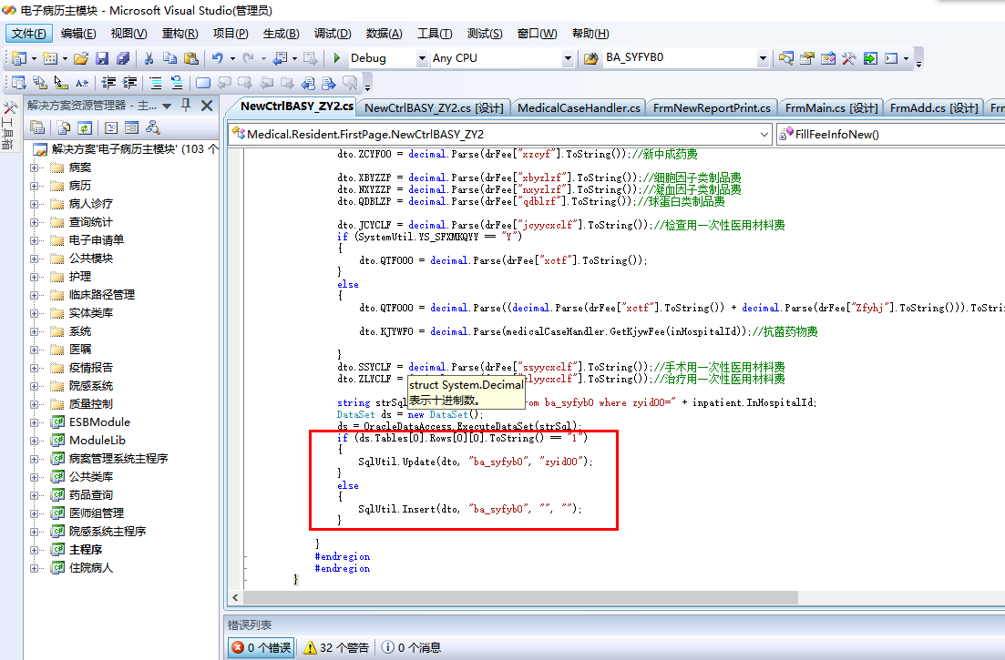Image resolution: width=1005 pixels, height=660 pixels.
Task: Click Show All Files in Solution Explorer
Action: coord(64,127)
